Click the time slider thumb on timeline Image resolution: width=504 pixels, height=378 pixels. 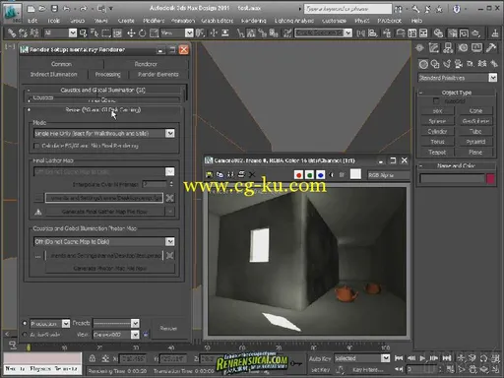pos(29,346)
